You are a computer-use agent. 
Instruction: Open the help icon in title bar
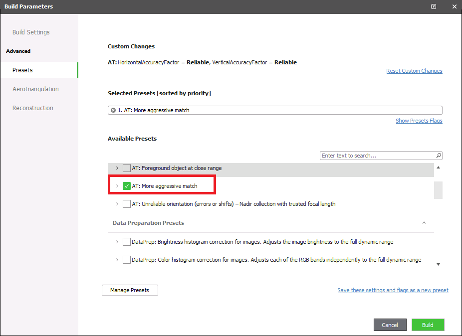(434, 6)
